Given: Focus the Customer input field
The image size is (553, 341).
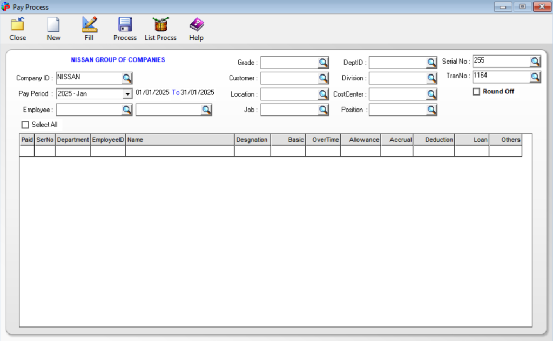Looking at the screenshot, I should [x=289, y=78].
